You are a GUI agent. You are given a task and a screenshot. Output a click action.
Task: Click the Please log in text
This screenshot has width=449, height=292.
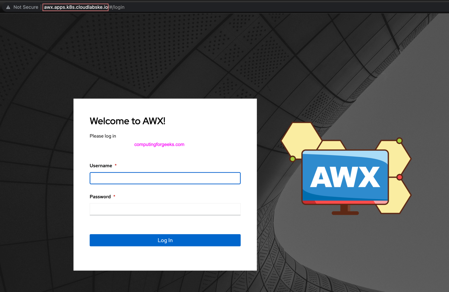[x=103, y=136]
